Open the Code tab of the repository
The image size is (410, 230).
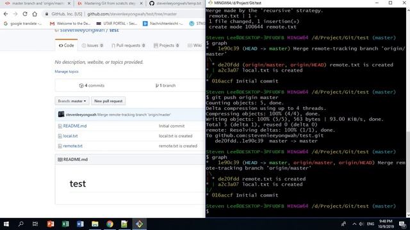click(x=67, y=45)
